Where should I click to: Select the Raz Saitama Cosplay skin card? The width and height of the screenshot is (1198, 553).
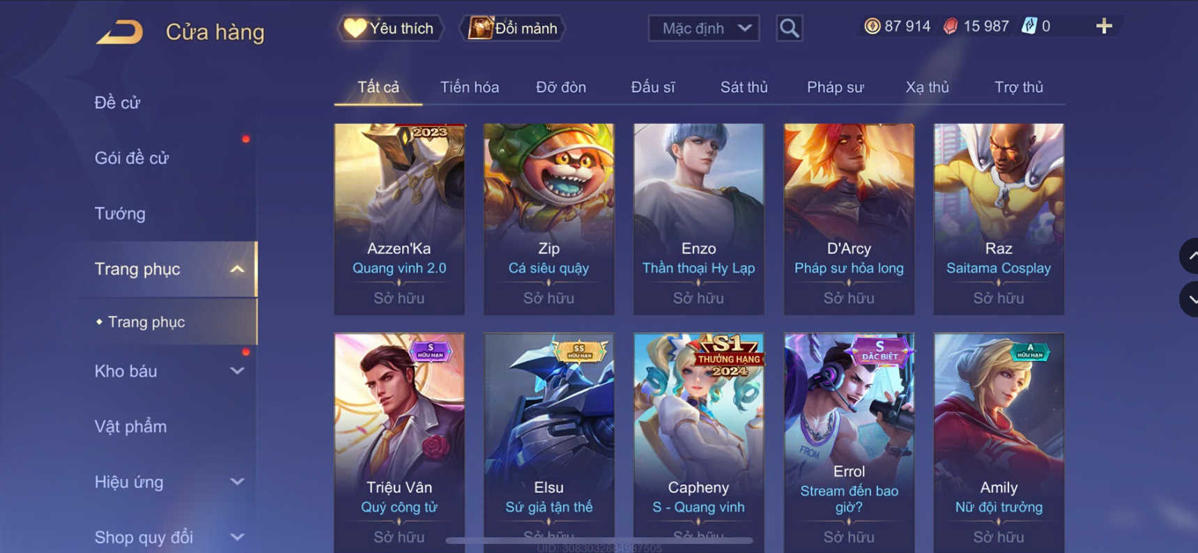click(x=999, y=219)
